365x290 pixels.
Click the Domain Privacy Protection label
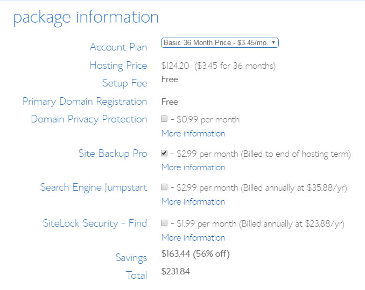pyautogui.click(x=89, y=119)
